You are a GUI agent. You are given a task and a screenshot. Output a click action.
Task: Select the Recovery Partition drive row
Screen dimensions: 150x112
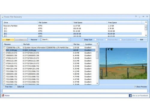pos(72,26)
